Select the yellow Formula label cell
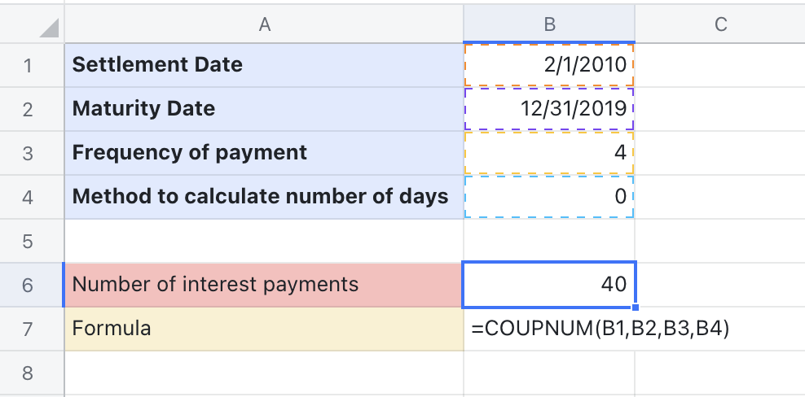Screen dimensions: 805x397 [x=264, y=329]
